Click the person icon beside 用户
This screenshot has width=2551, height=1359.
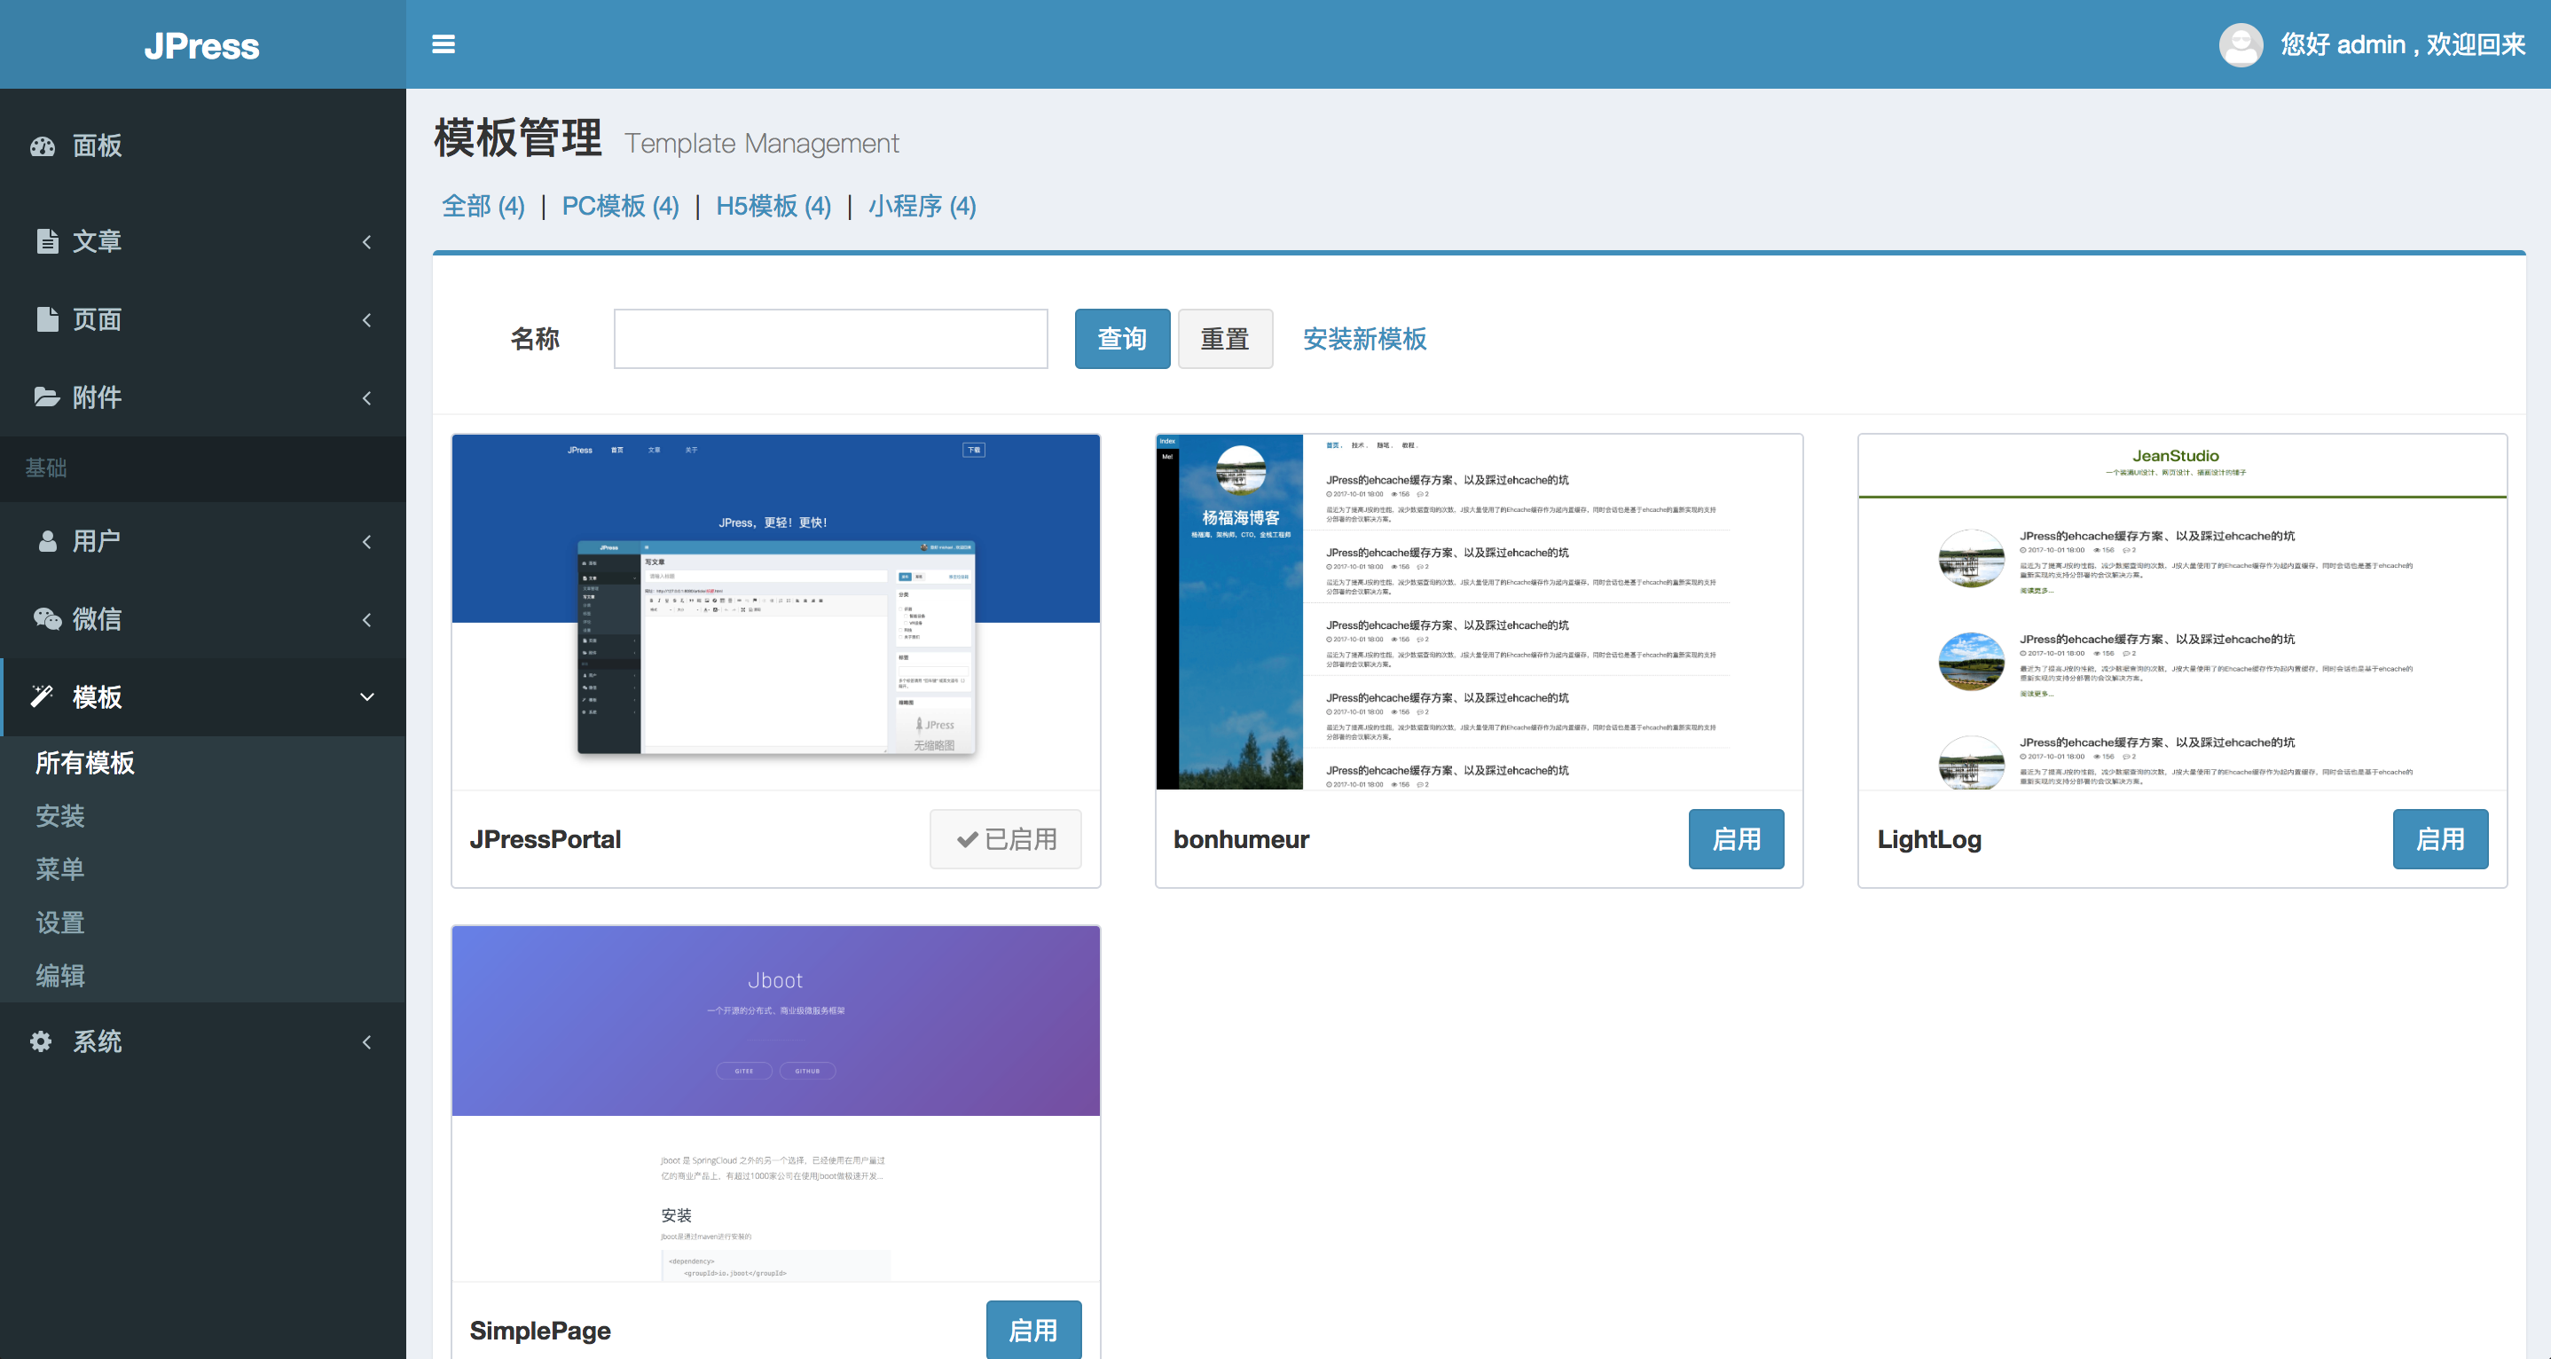coord(46,541)
